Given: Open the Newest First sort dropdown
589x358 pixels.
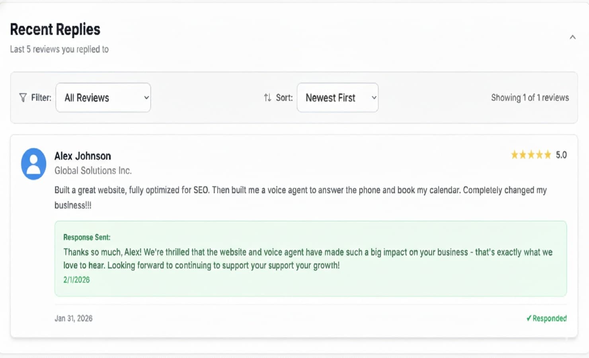Looking at the screenshot, I should coord(337,97).
